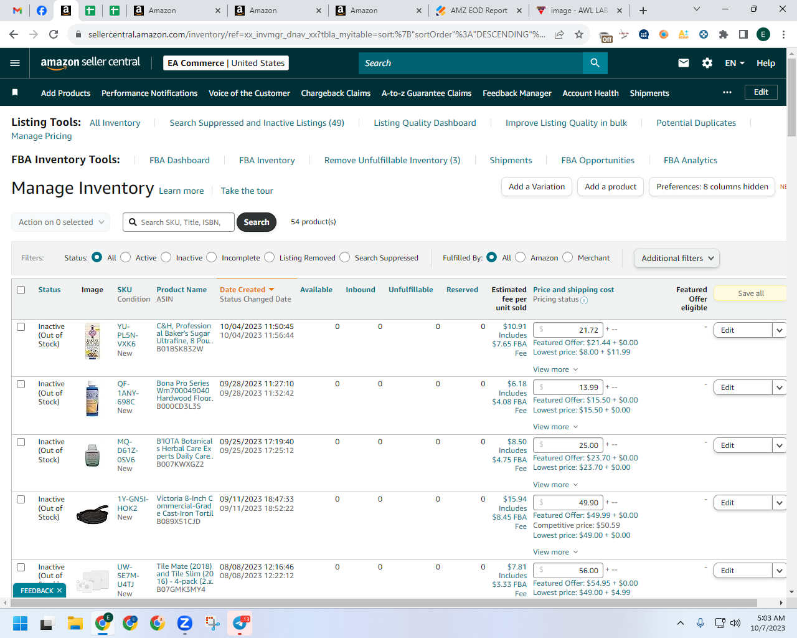Click the bookmark flag icon in nav bar
The image size is (797, 638).
[15, 93]
